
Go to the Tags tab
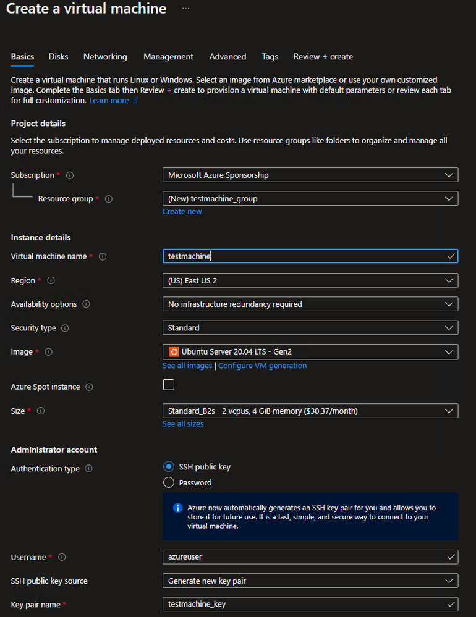(x=270, y=57)
